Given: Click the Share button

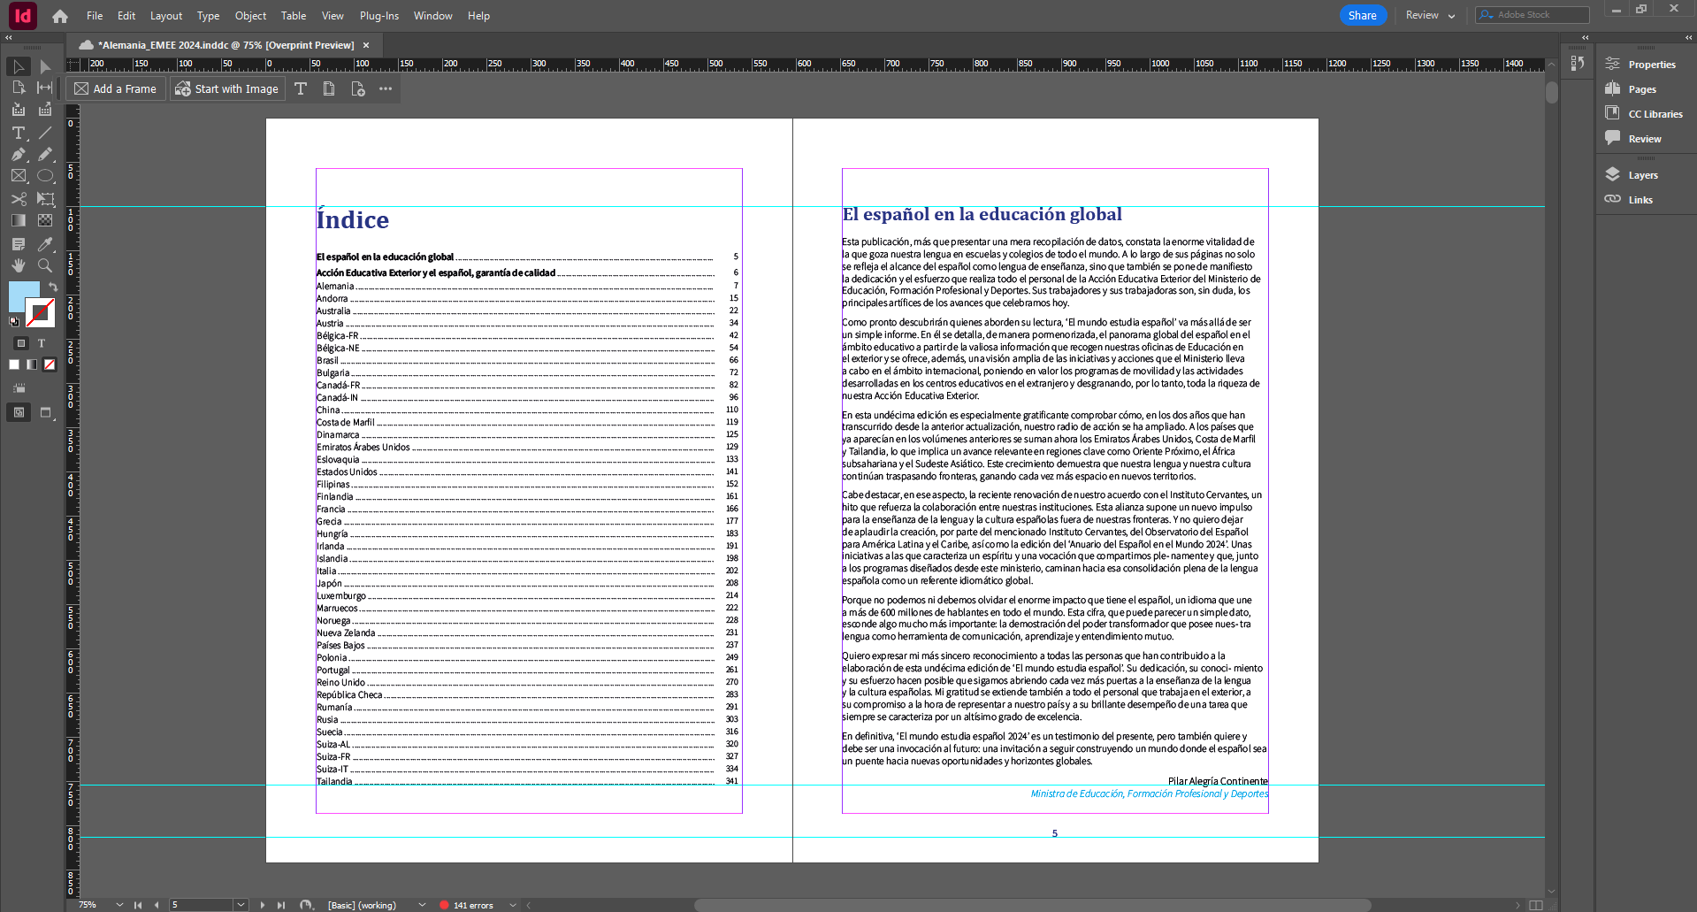Looking at the screenshot, I should coord(1362,15).
